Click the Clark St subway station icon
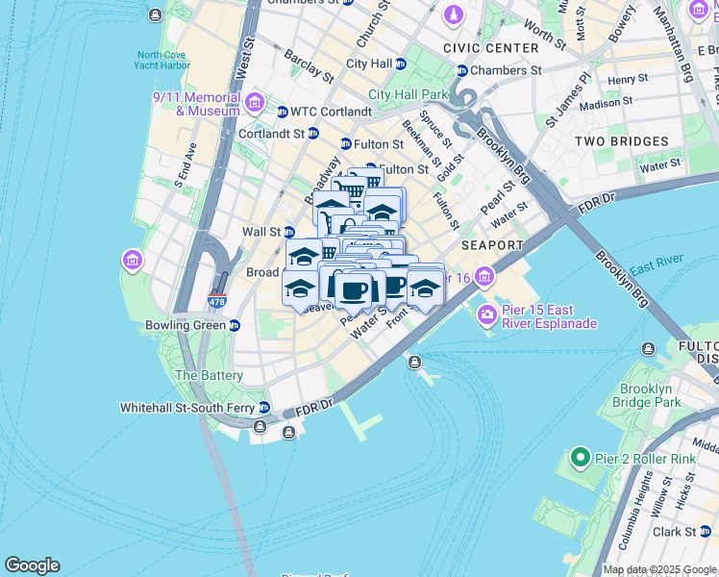This screenshot has width=719, height=577. point(706,532)
